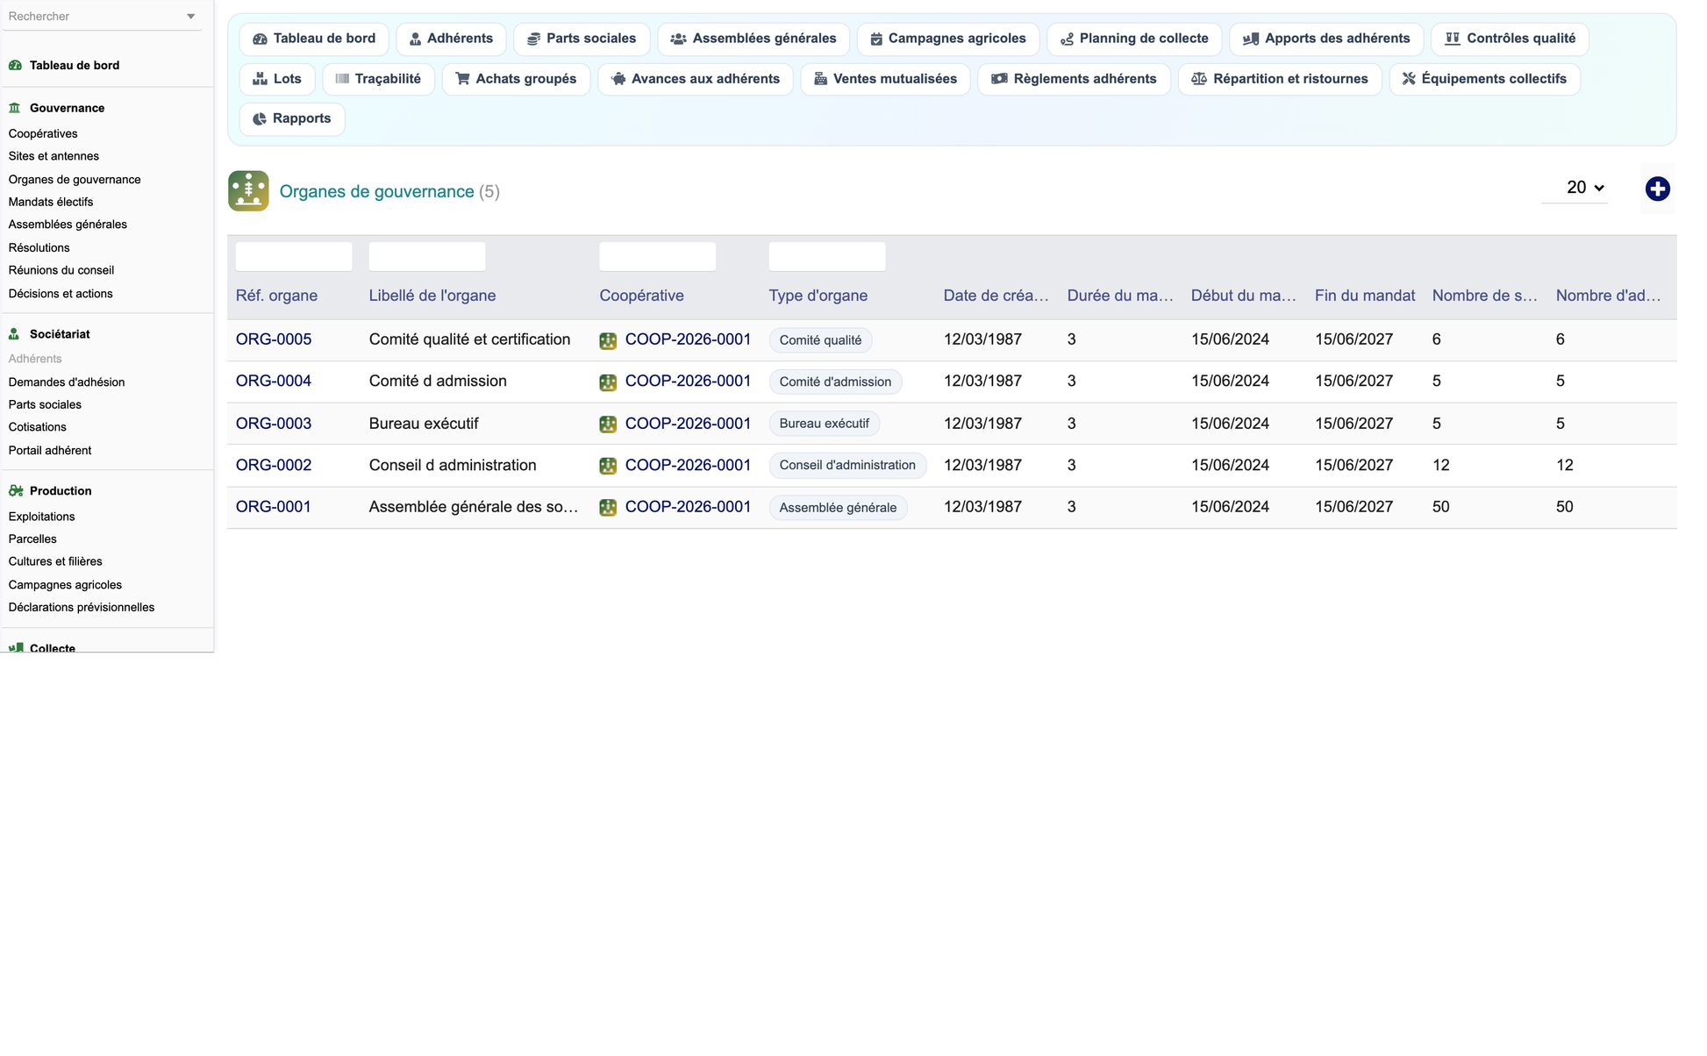The image size is (1707, 1056).
Task: Open Coopératives in sidebar
Action: tap(43, 133)
